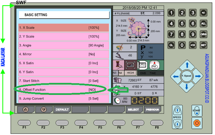Tap the F4 function key
The image size is (215, 135).
point(81,123)
